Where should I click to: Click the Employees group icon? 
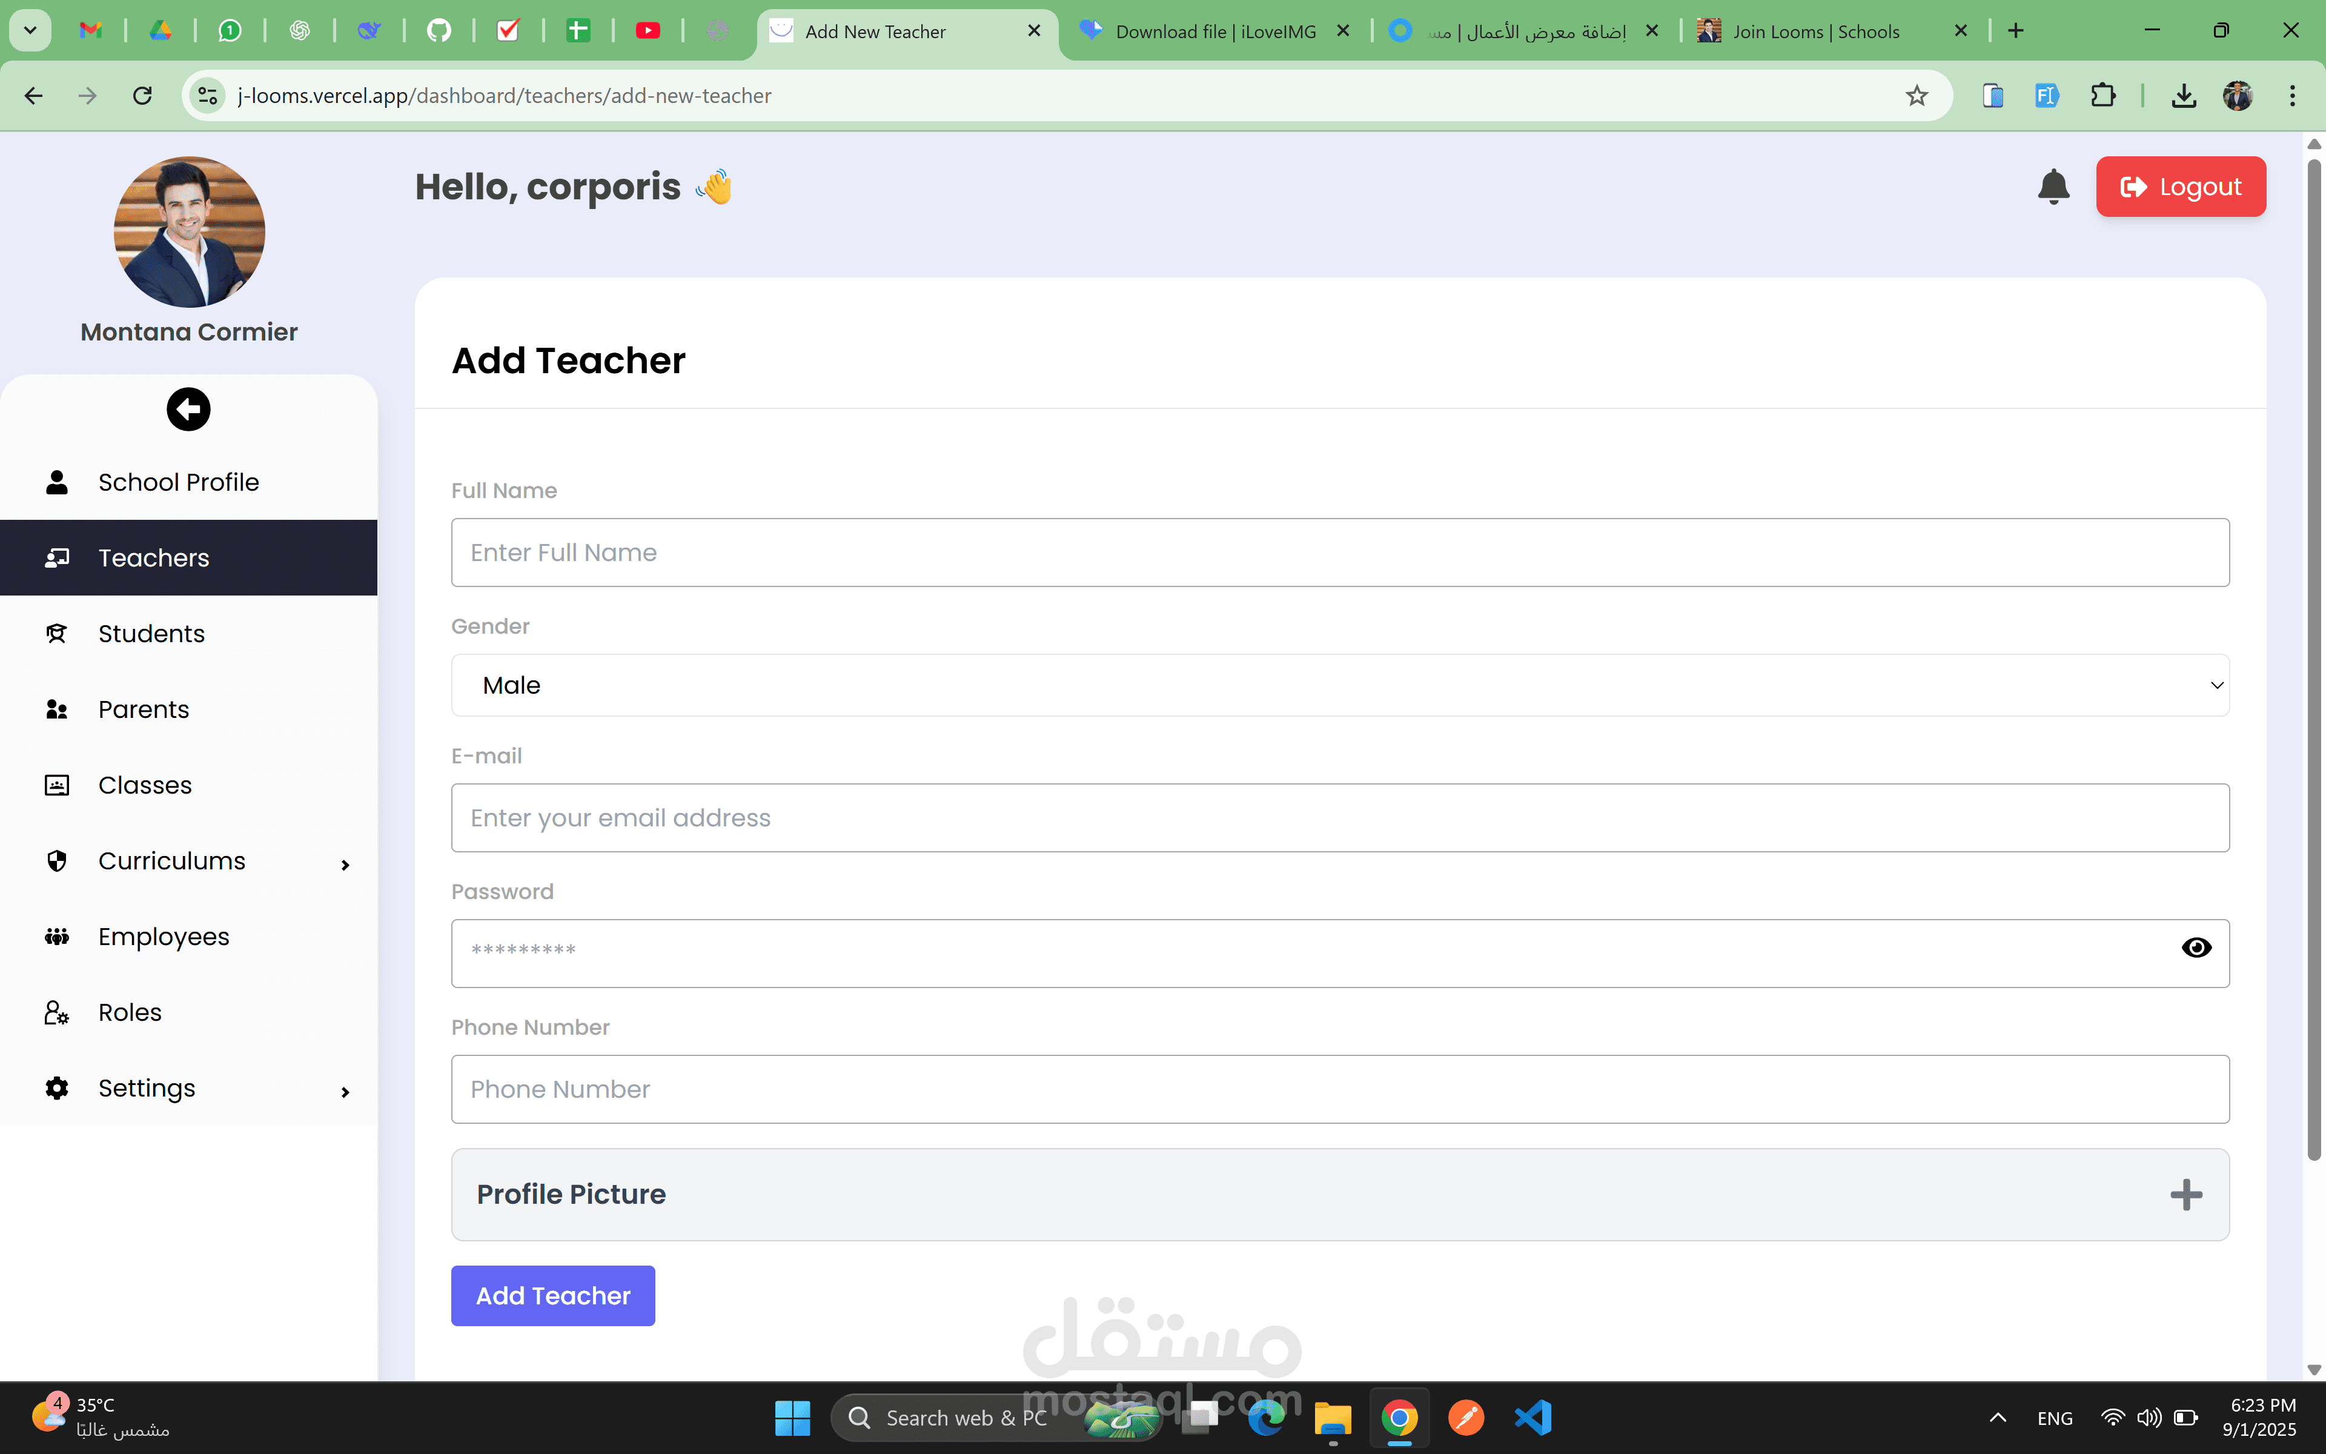[57, 937]
